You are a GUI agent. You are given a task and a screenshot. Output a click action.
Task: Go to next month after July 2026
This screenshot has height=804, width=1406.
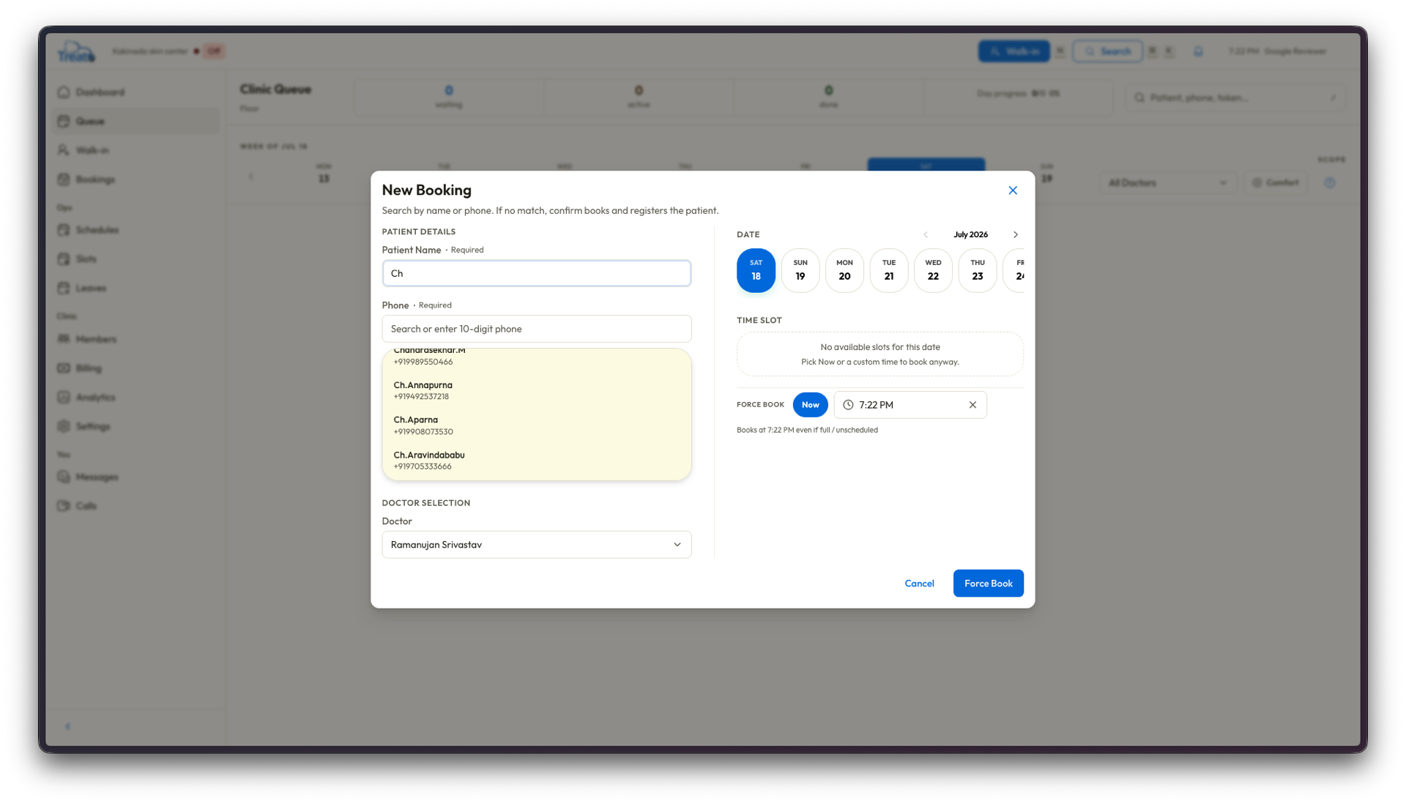(1016, 235)
